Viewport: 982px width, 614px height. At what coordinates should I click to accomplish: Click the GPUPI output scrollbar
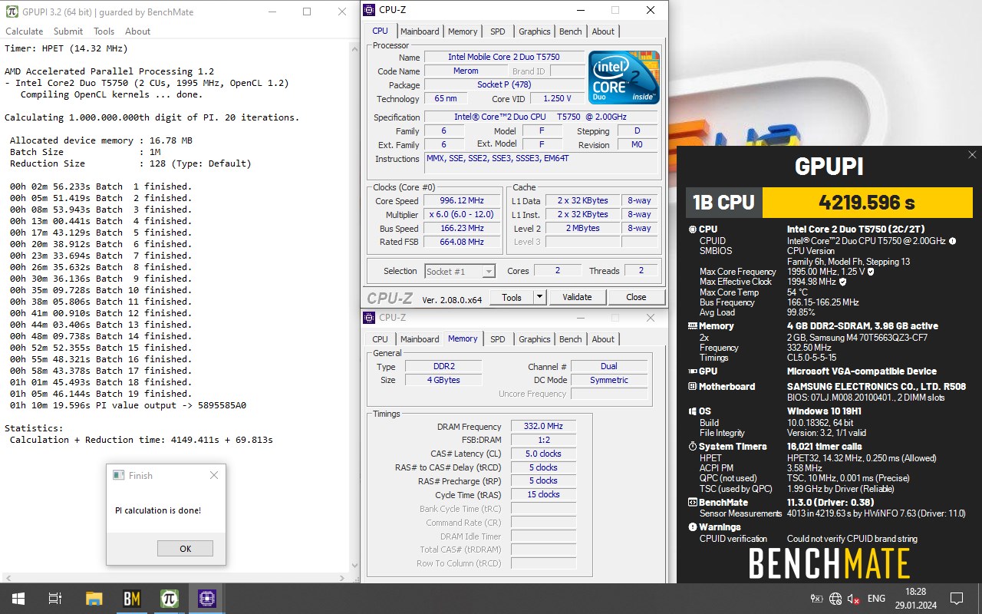[x=354, y=307]
